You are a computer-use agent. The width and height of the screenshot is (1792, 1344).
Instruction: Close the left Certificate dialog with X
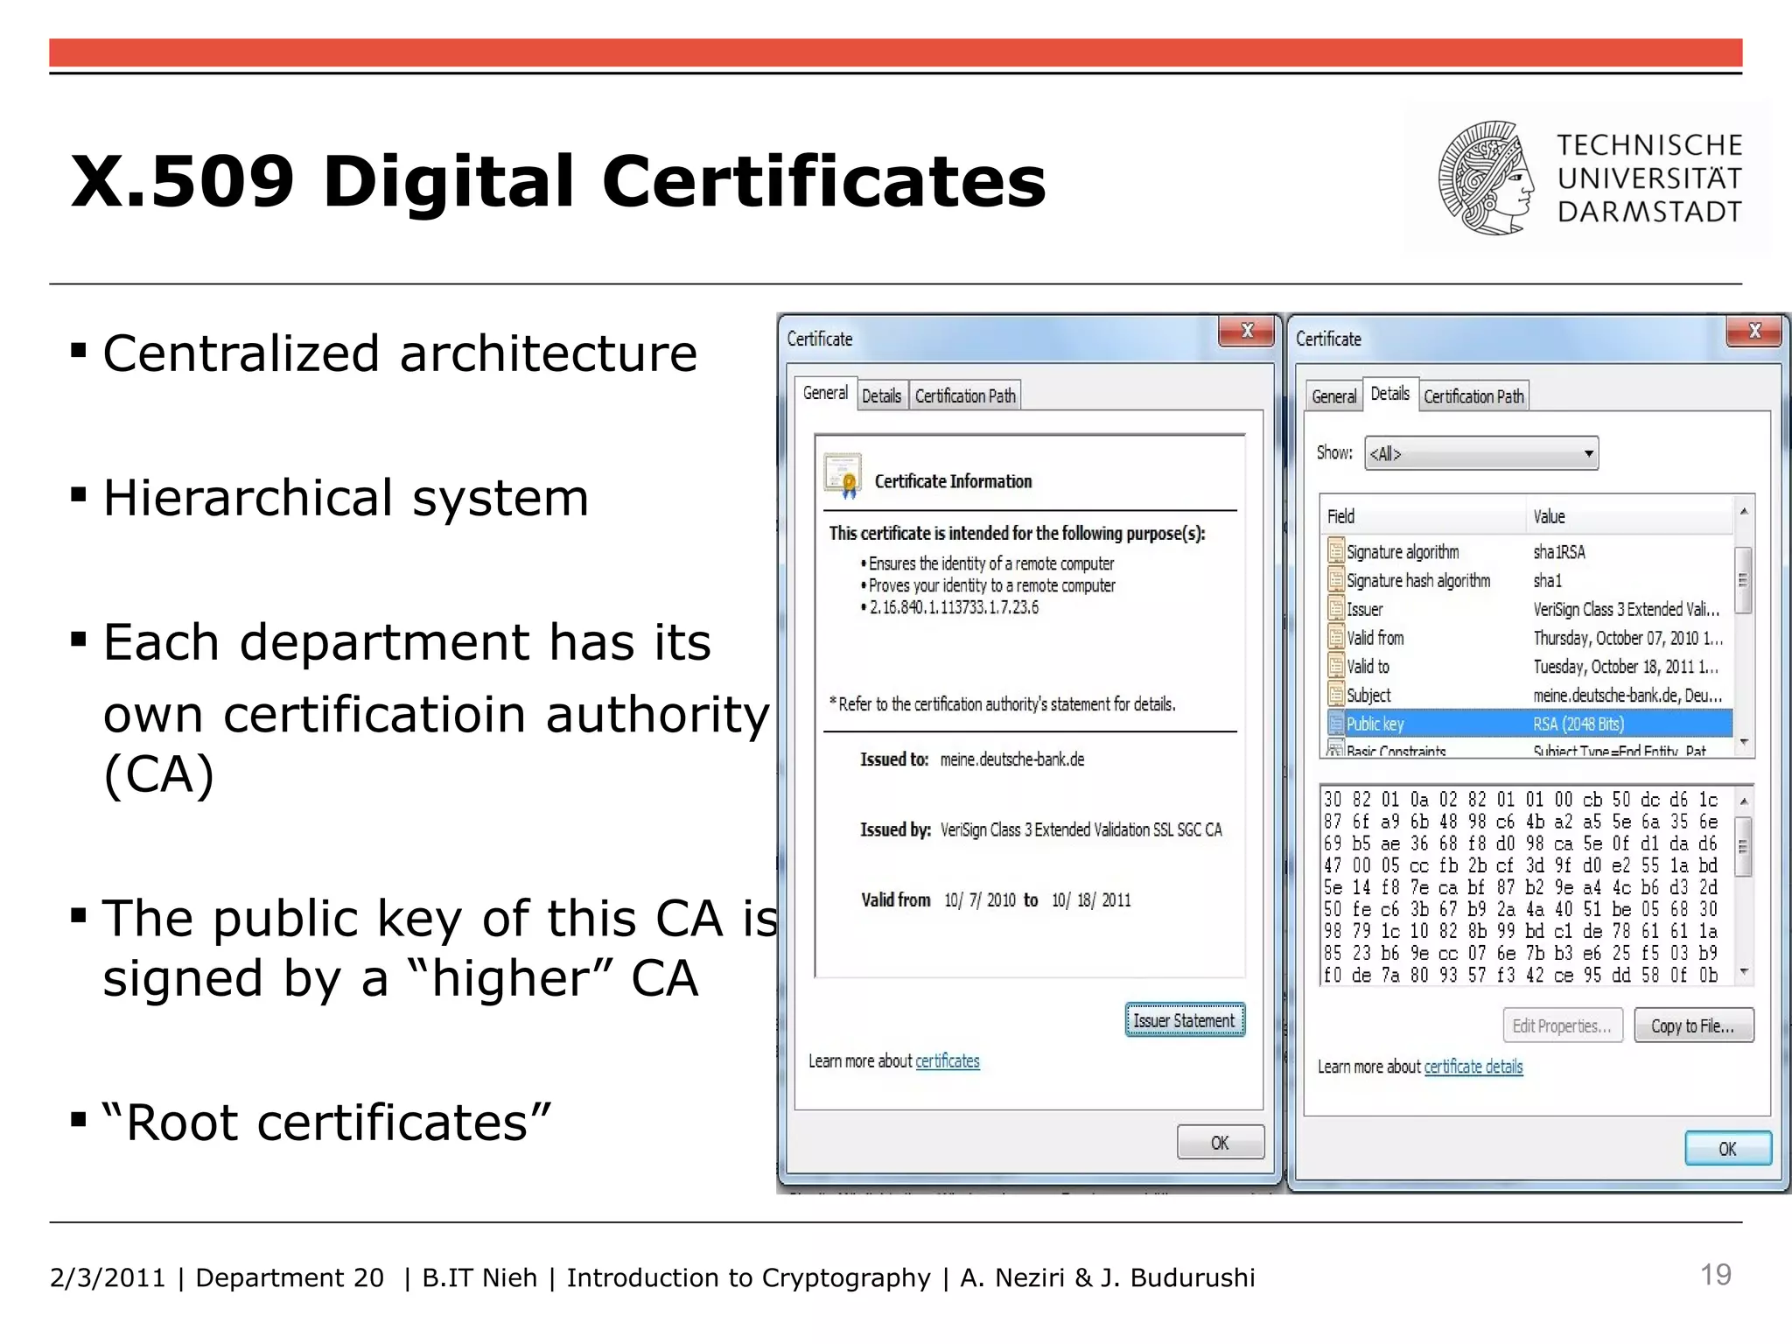pos(1247,331)
